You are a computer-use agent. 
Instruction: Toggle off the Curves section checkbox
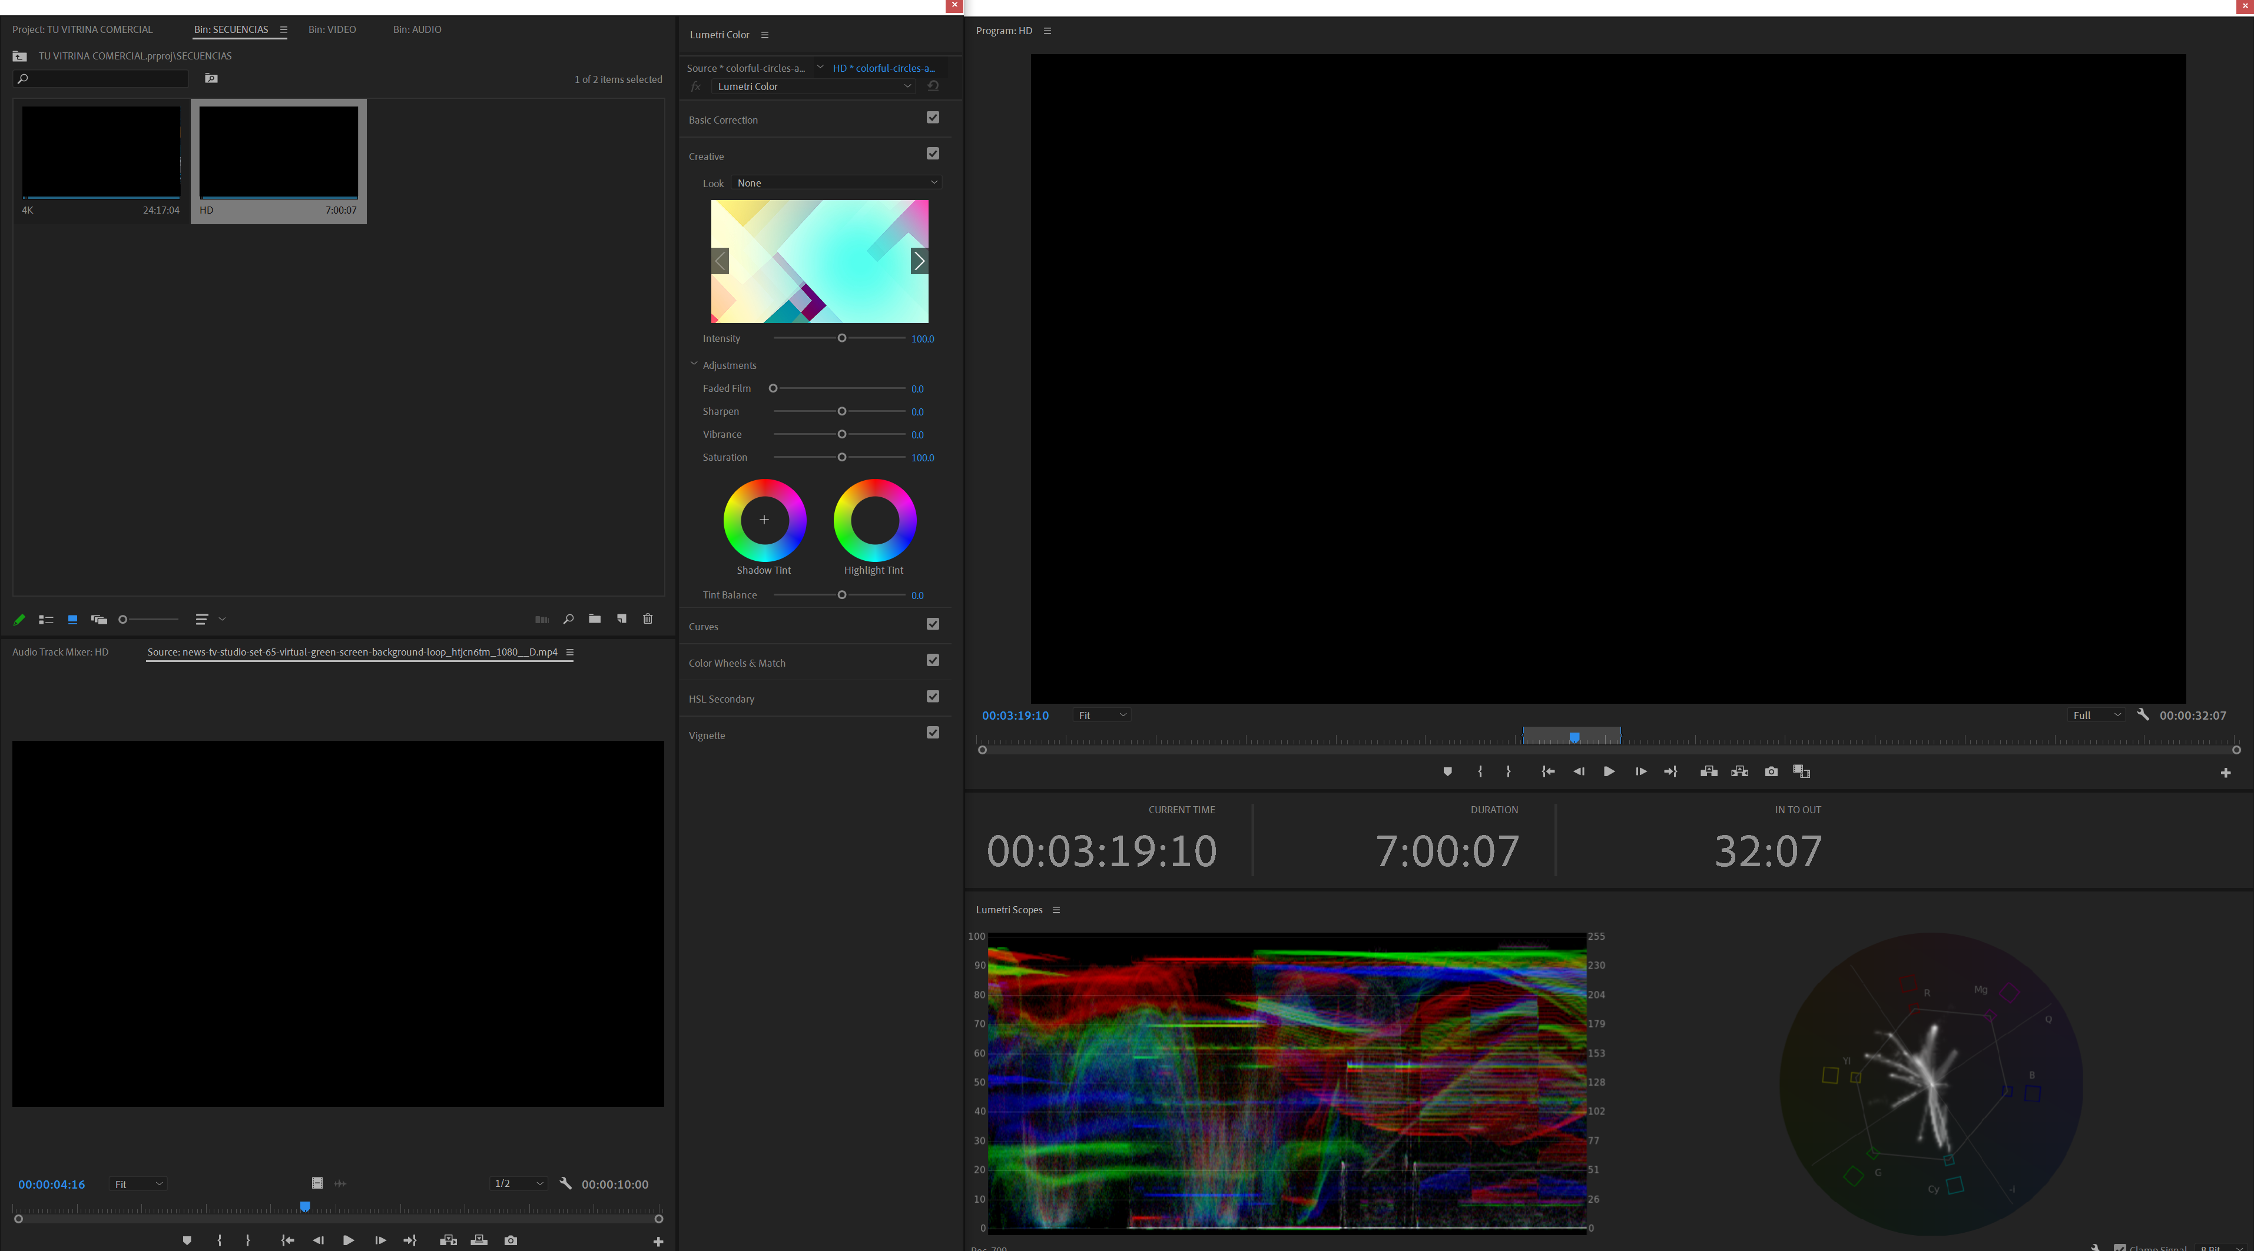pyautogui.click(x=933, y=624)
